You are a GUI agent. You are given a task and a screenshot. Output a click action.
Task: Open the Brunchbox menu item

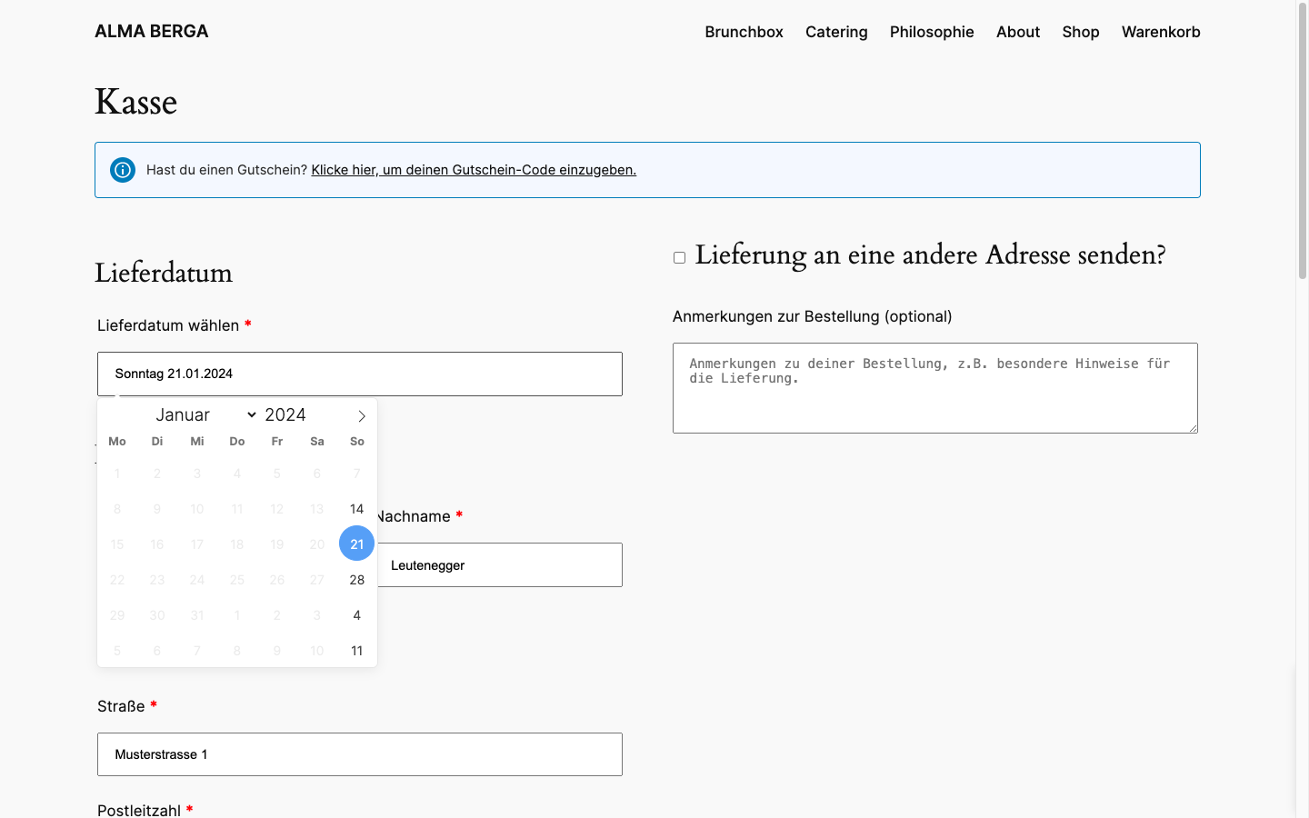744,32
